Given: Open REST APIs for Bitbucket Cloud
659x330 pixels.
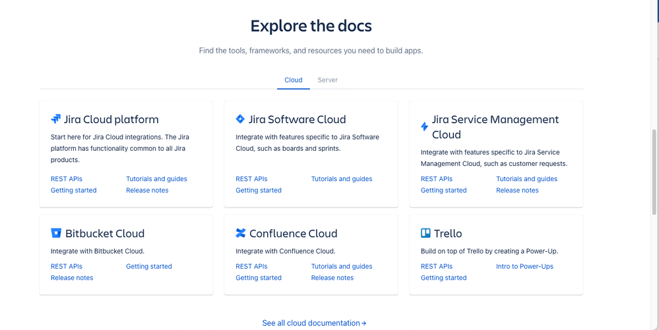Looking at the screenshot, I should (x=67, y=266).
